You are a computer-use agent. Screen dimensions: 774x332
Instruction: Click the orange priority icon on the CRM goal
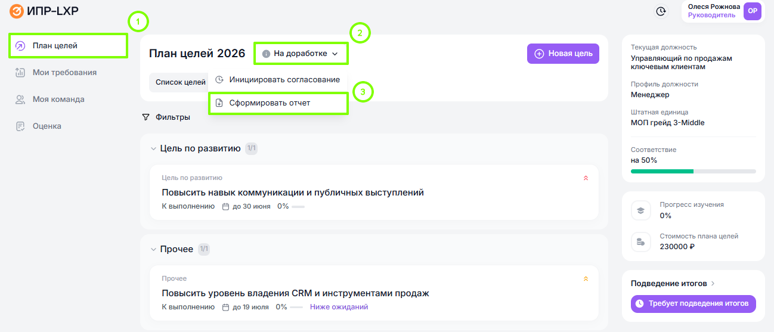[586, 278]
